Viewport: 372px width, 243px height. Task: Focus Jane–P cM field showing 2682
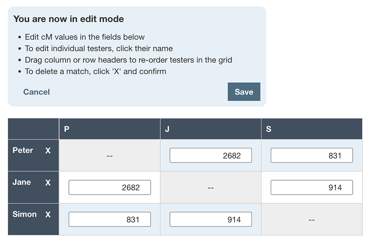110,187
